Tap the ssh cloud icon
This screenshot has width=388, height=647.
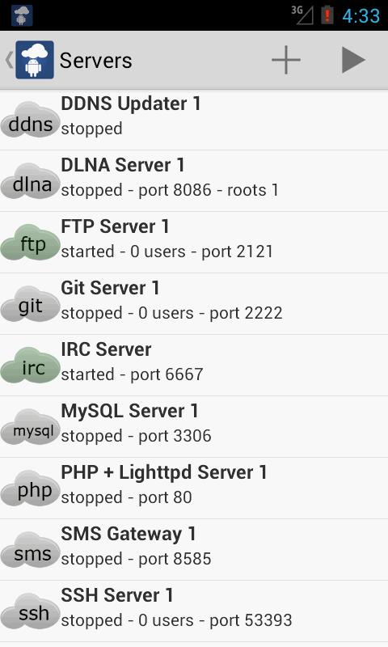click(x=31, y=611)
